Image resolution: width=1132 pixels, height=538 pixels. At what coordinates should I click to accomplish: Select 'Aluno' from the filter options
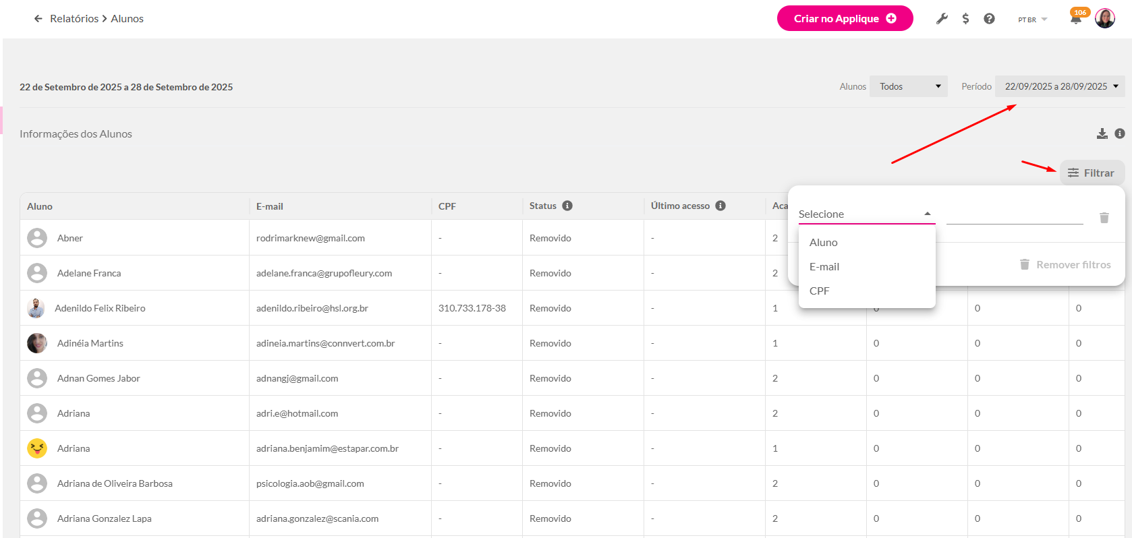tap(824, 243)
